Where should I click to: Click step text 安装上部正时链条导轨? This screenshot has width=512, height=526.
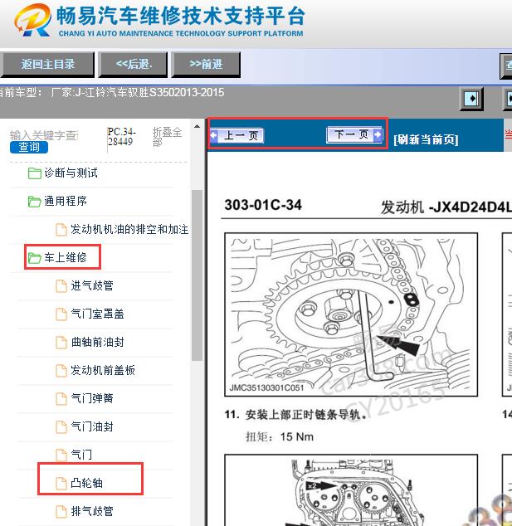click(305, 415)
